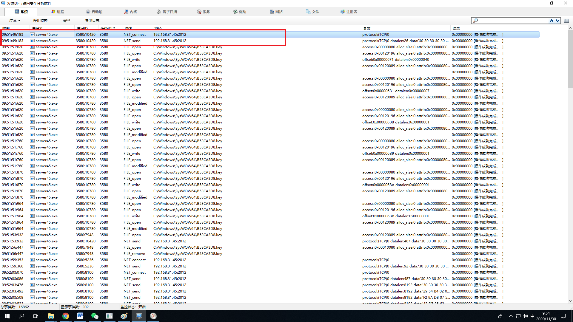Jump to next search result arrow
Image resolution: width=573 pixels, height=322 pixels.
pyautogui.click(x=557, y=21)
